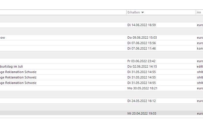Click the recipient cell starting with "kon"

pyautogui.click(x=200, y=48)
